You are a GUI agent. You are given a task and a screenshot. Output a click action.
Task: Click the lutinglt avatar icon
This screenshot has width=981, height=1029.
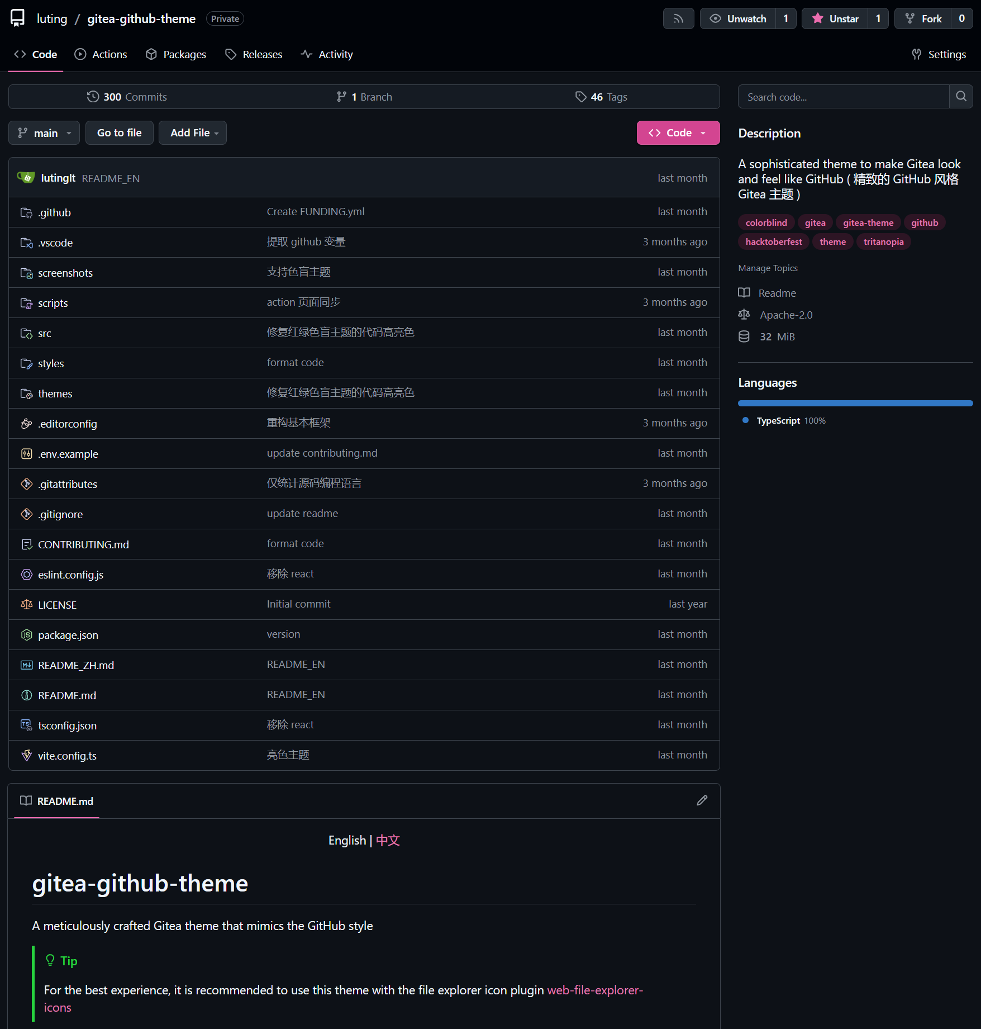point(26,178)
